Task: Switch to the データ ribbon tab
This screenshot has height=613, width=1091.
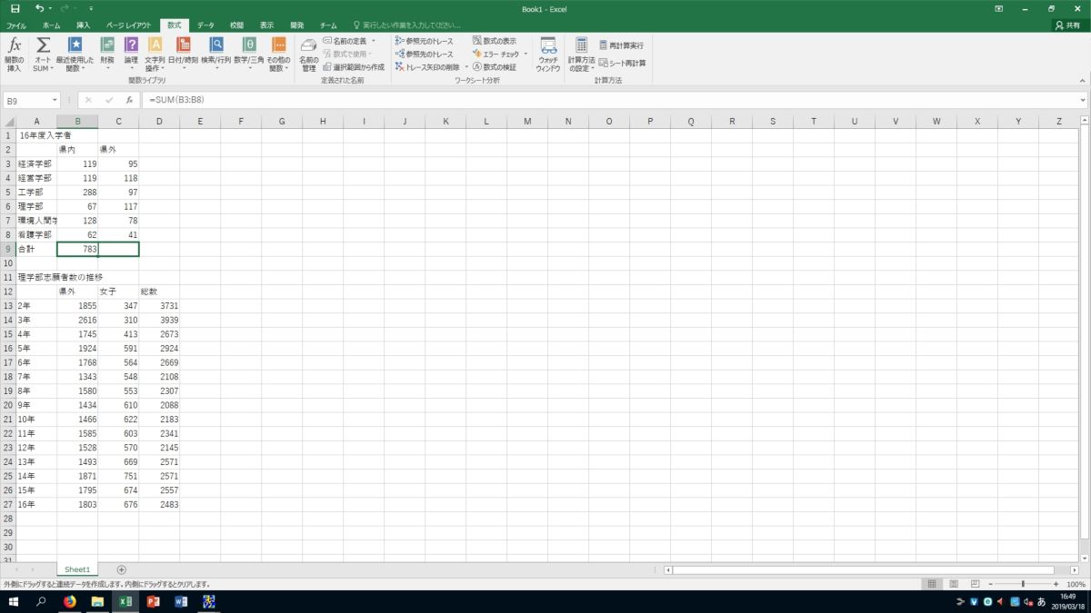Action: pyautogui.click(x=205, y=25)
